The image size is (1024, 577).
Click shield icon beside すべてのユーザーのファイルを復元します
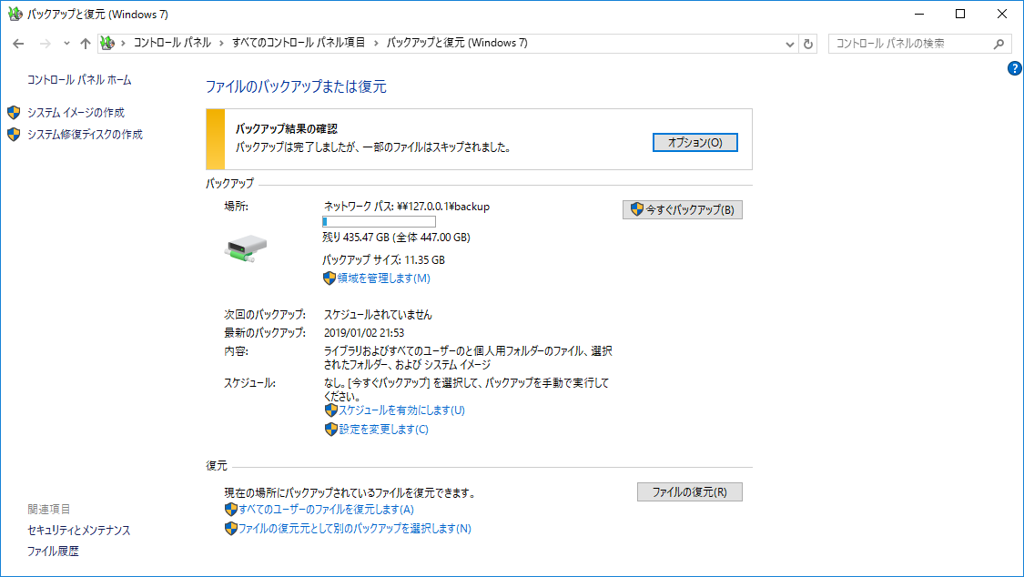pos(230,509)
